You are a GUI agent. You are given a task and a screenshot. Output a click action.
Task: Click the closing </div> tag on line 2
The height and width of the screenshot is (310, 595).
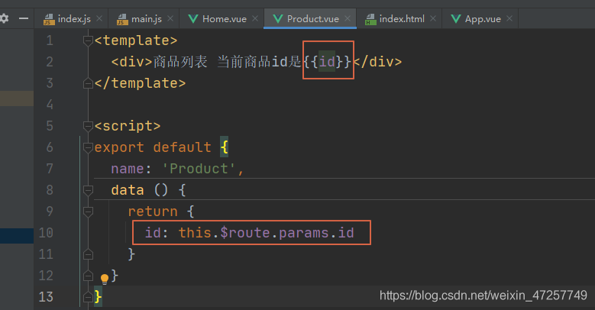coord(377,62)
